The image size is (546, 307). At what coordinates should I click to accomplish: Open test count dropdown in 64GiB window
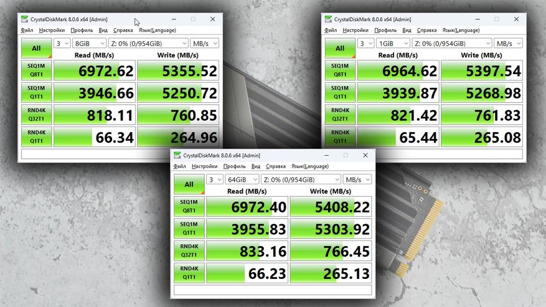click(215, 179)
